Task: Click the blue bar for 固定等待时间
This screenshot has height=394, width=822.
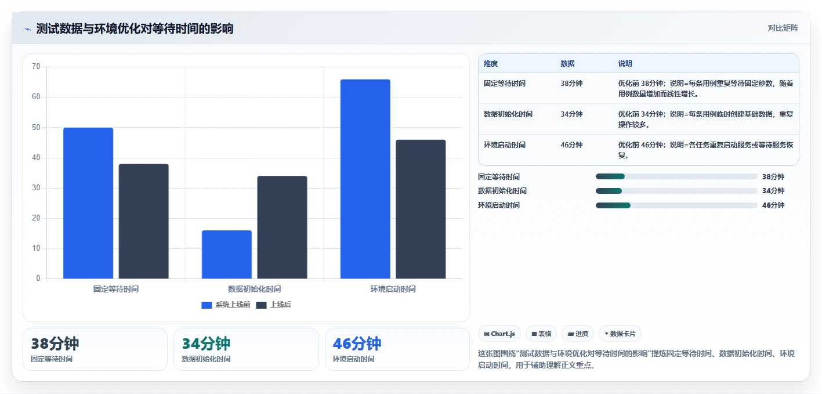Action: coord(88,203)
